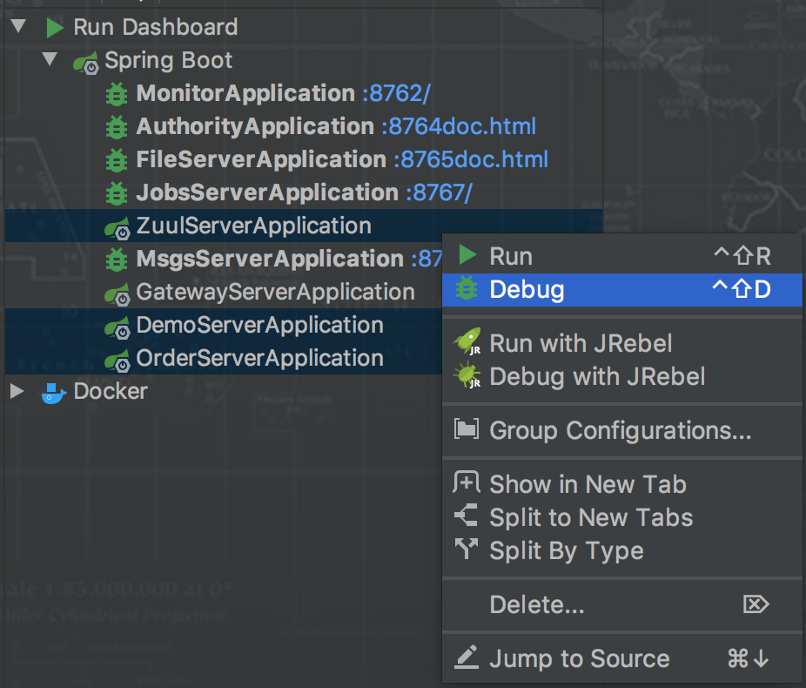This screenshot has height=688, width=806.
Task: Click the Delete key shortcut icon
Action: [756, 604]
